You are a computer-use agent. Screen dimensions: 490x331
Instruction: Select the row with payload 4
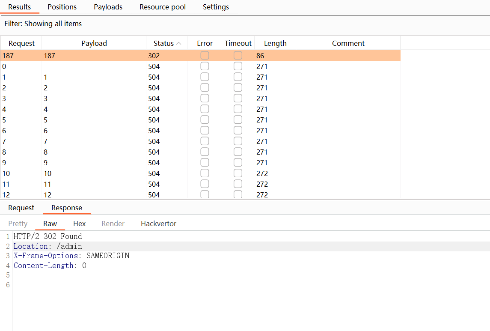(x=200, y=109)
